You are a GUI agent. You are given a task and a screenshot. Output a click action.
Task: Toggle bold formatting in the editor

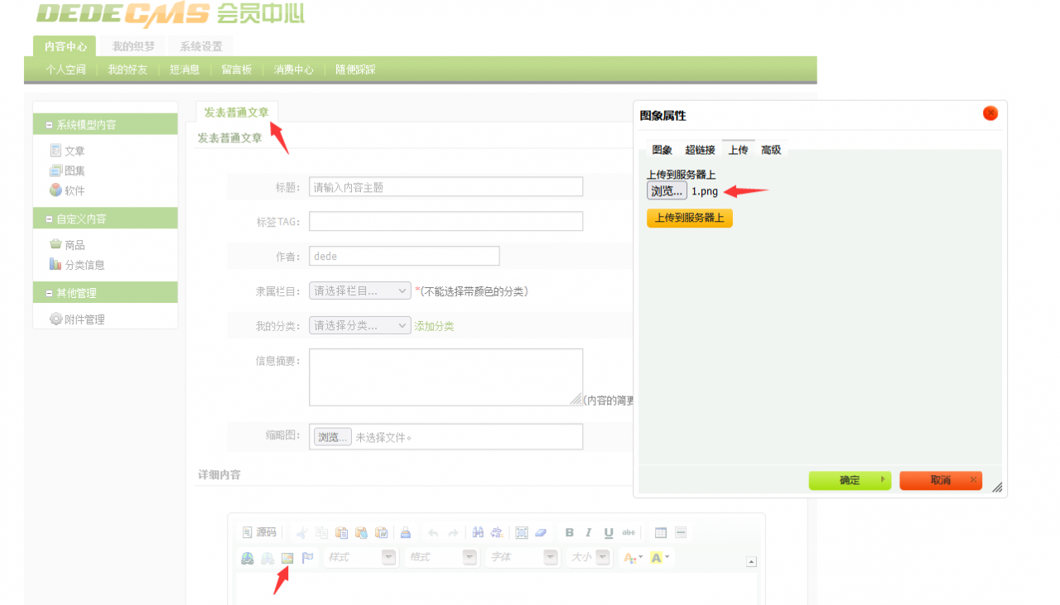pos(570,533)
